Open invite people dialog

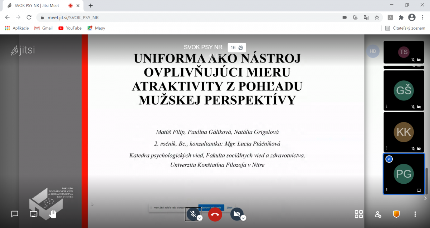coord(378,214)
